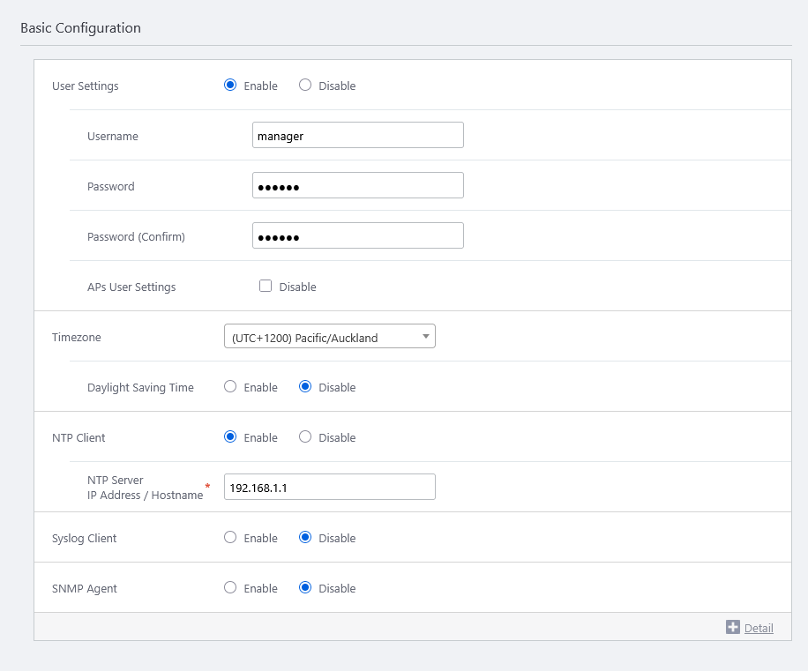Click the Password input field
Viewport: 808px width, 671px height.
pos(357,186)
